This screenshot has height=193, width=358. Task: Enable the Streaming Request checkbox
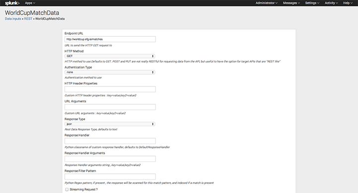pos(67,190)
